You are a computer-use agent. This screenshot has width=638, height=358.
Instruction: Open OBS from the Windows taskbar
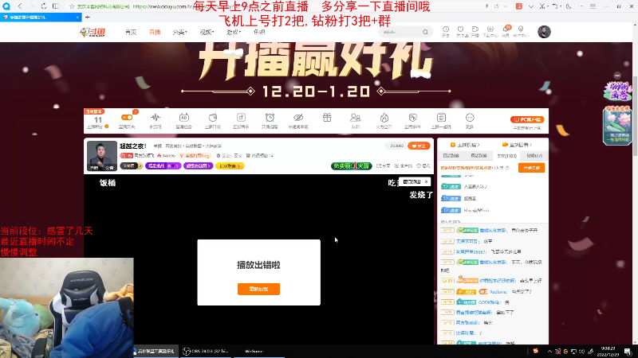tap(207, 351)
